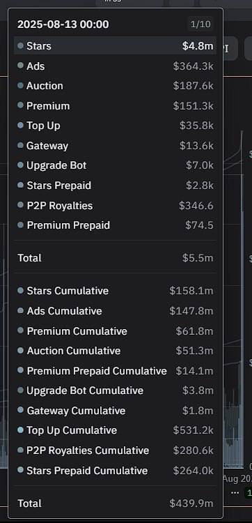Select the Gateway Cumulative row

(115, 410)
